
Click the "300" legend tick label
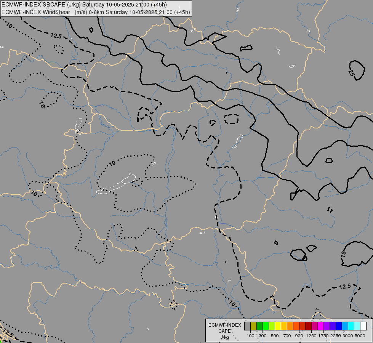pos(263,336)
